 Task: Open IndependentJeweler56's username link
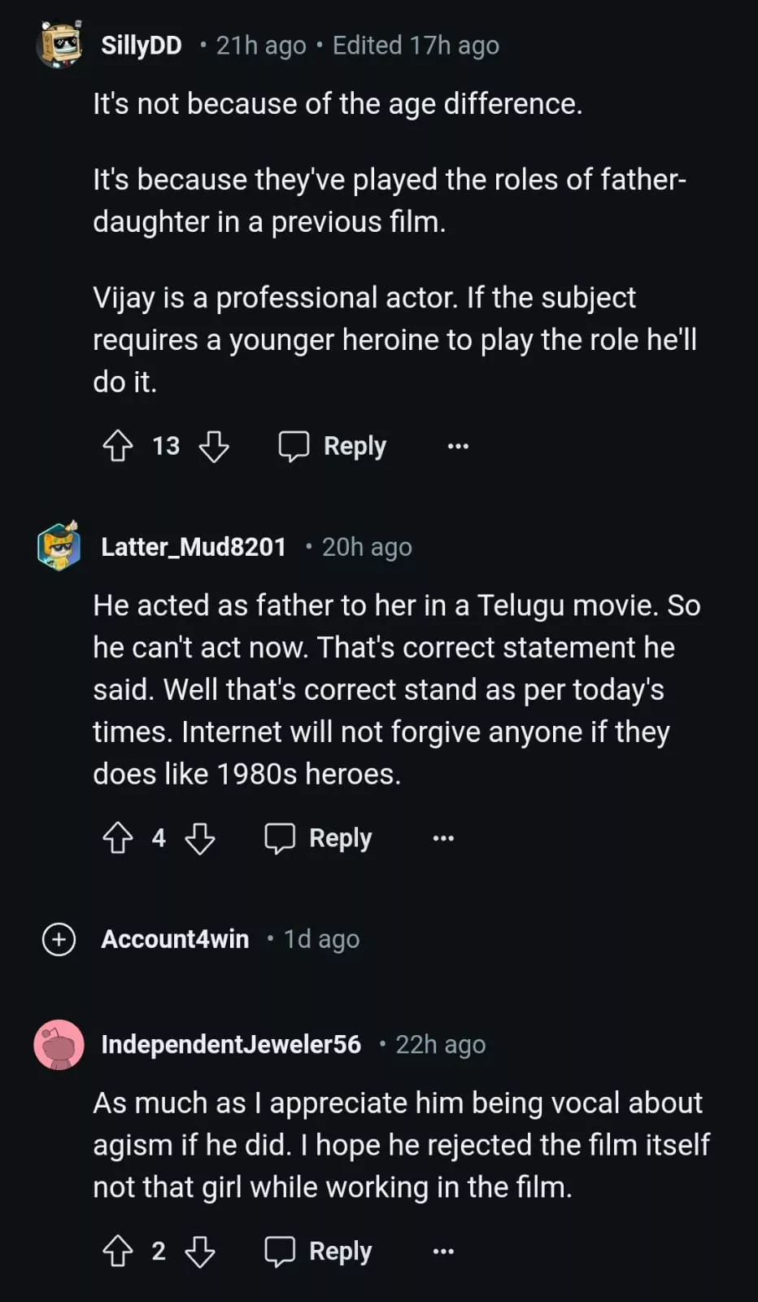231,1045
